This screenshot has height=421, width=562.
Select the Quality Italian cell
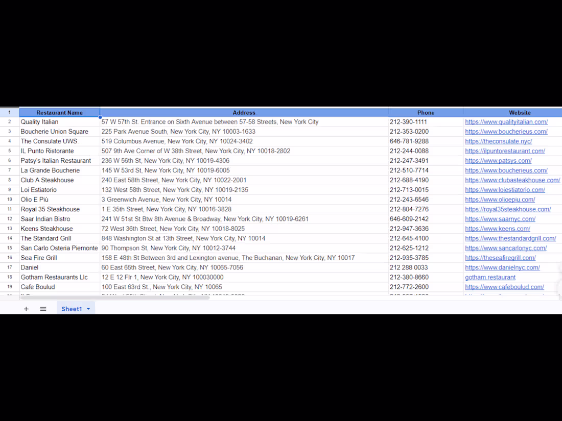coord(59,122)
